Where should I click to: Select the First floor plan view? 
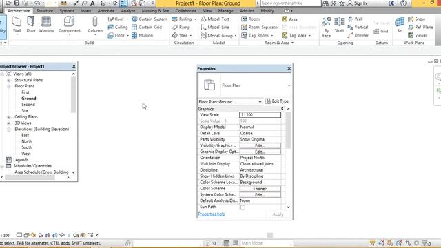coord(25,92)
